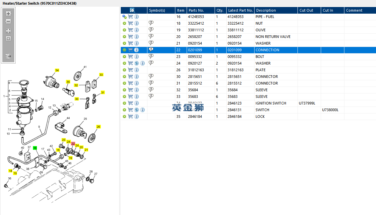Click description NON RETURN VALVE
Screen dimensions: 376x215
(x=273, y=37)
